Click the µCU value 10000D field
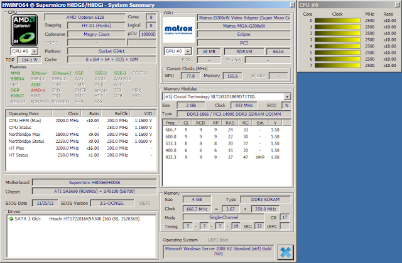Screen dimensions: 402x263 click(x=148, y=34)
